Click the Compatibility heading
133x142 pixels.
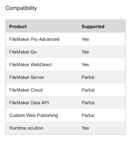(21, 8)
